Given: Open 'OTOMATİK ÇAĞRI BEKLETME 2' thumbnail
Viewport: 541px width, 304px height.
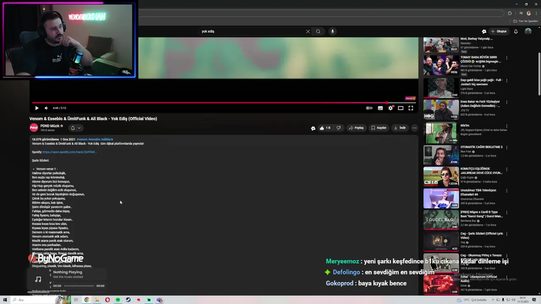Looking at the screenshot, I should pyautogui.click(x=441, y=155).
